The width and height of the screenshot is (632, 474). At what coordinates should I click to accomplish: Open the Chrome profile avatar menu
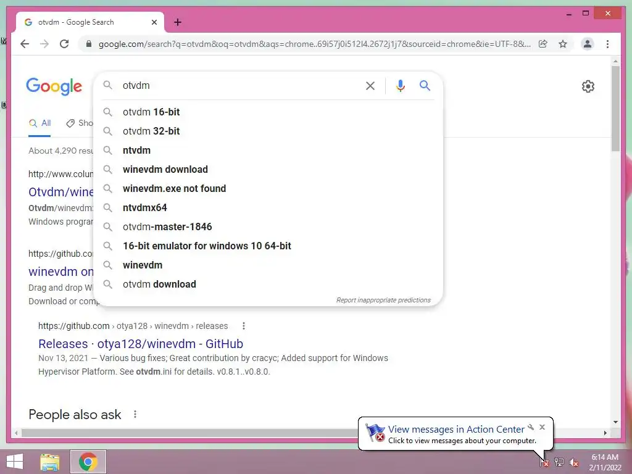point(588,44)
